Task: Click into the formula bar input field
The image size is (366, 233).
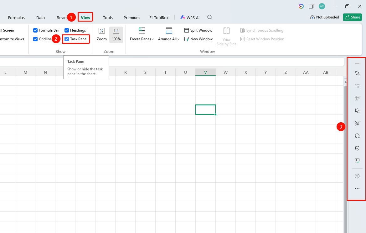Action: point(172,62)
